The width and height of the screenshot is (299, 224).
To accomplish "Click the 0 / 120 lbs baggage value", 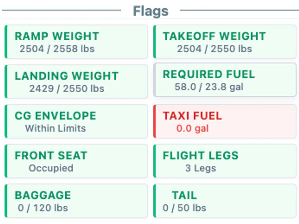I will [x=43, y=208].
